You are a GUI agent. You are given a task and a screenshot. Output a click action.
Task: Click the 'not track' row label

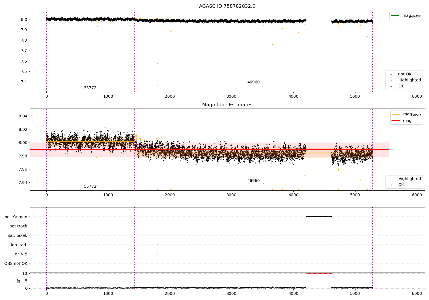tap(18, 226)
